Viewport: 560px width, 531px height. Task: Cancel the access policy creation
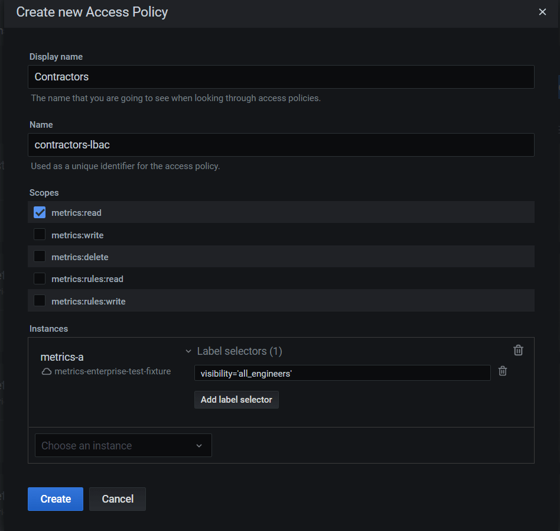pos(118,498)
